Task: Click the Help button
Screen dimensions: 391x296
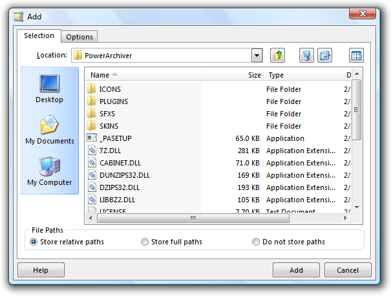Action: (x=41, y=270)
